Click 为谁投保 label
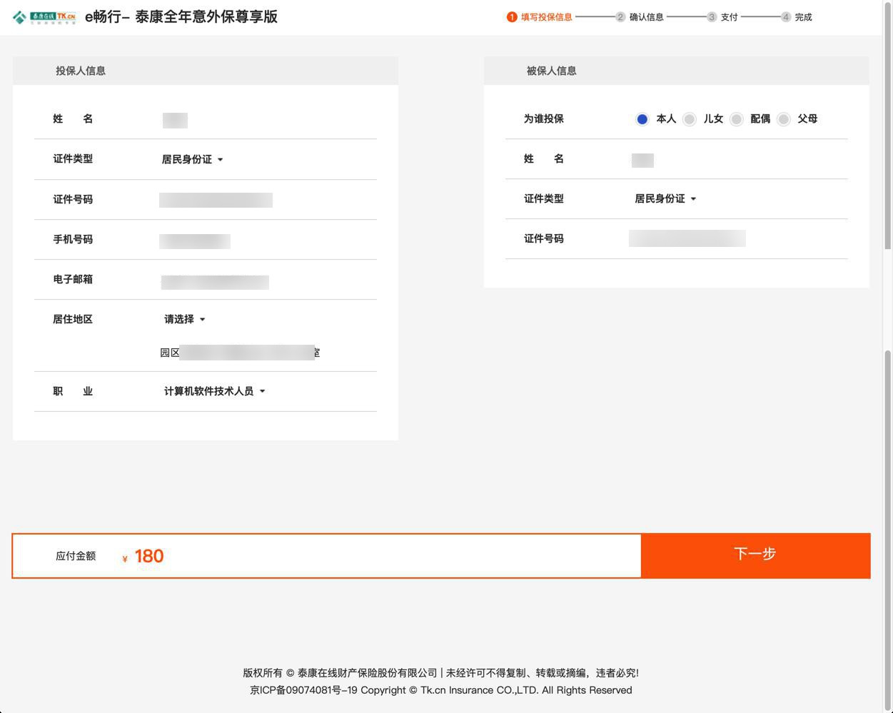 click(544, 119)
